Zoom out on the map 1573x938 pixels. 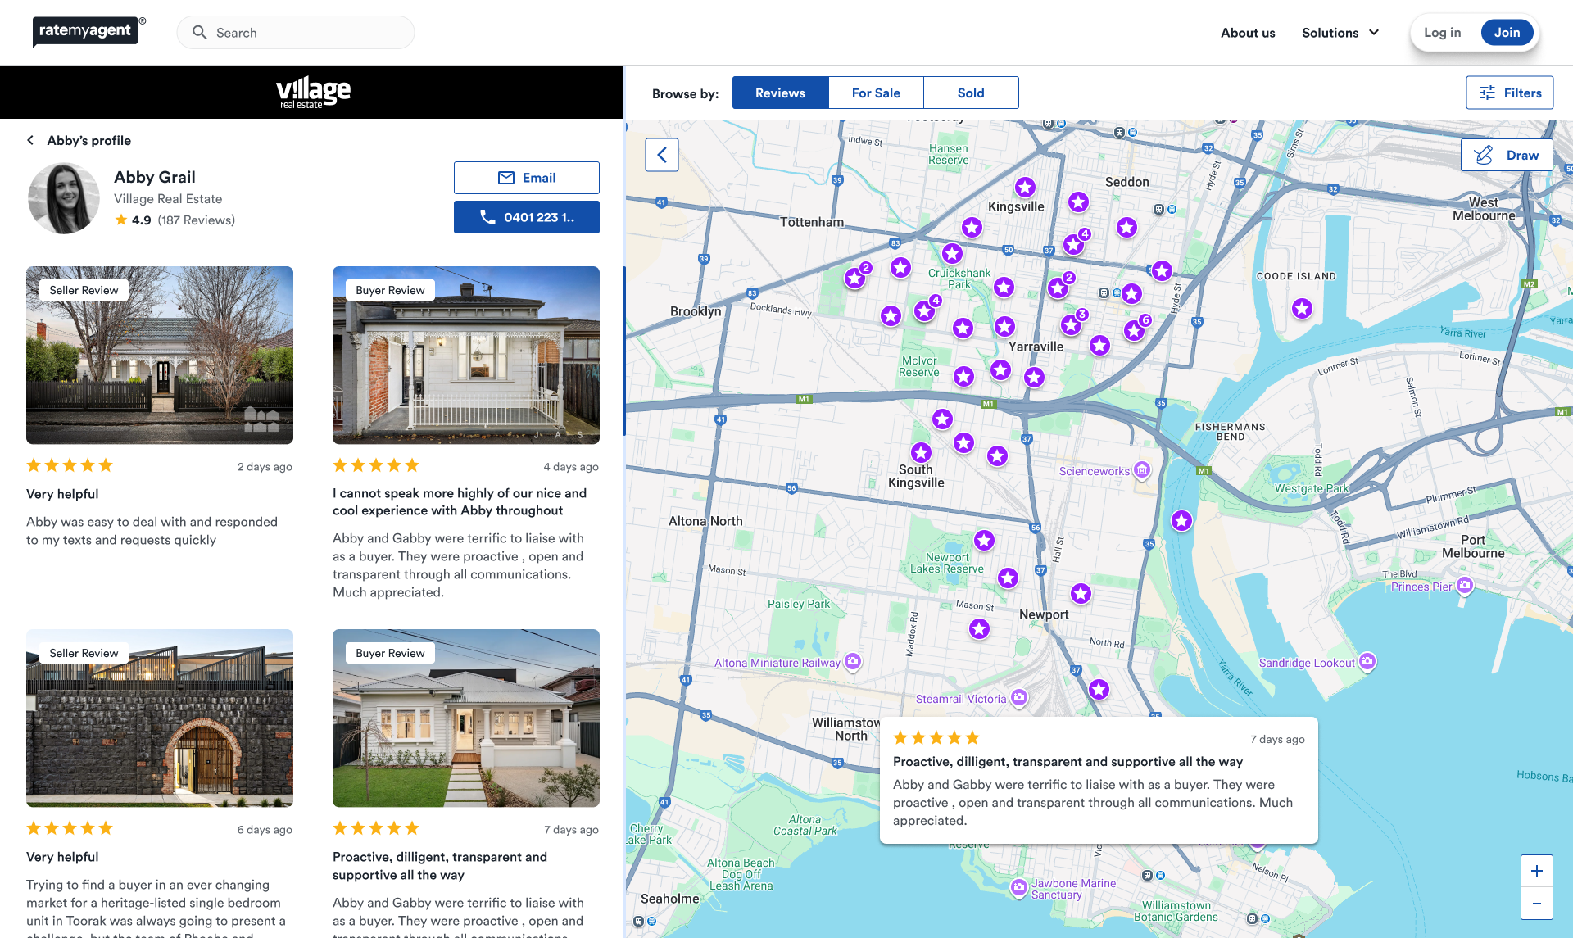click(x=1536, y=904)
